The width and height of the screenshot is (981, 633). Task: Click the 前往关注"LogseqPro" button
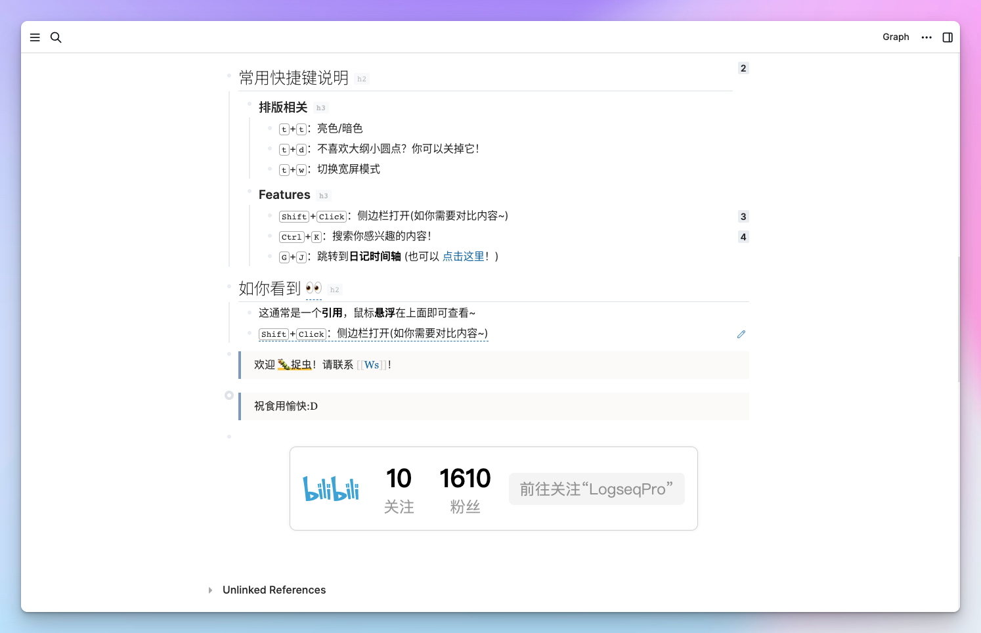pos(596,489)
